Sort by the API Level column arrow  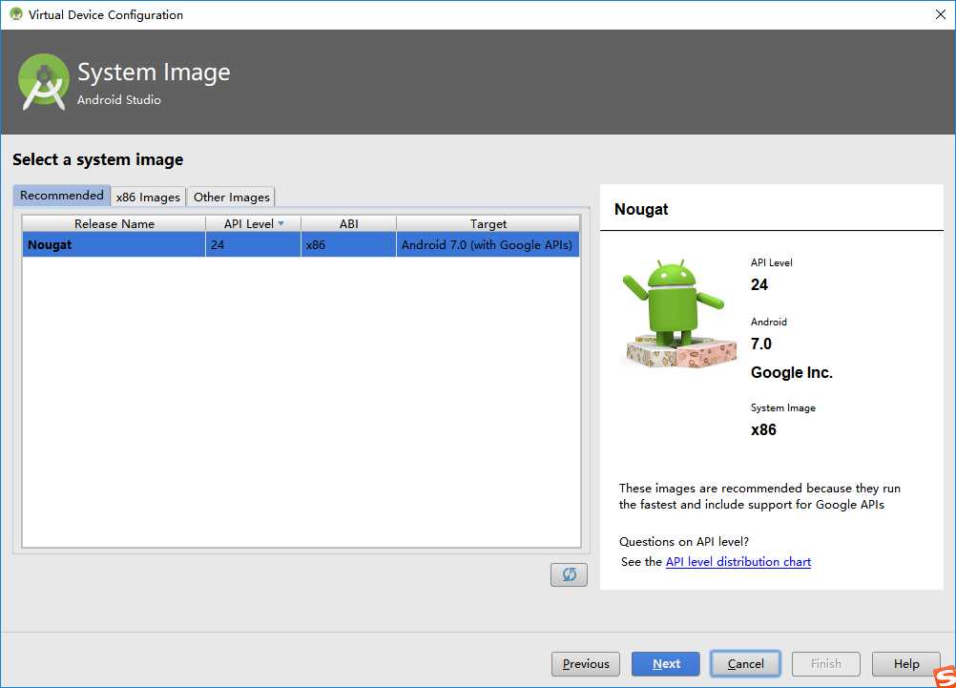[x=281, y=224]
